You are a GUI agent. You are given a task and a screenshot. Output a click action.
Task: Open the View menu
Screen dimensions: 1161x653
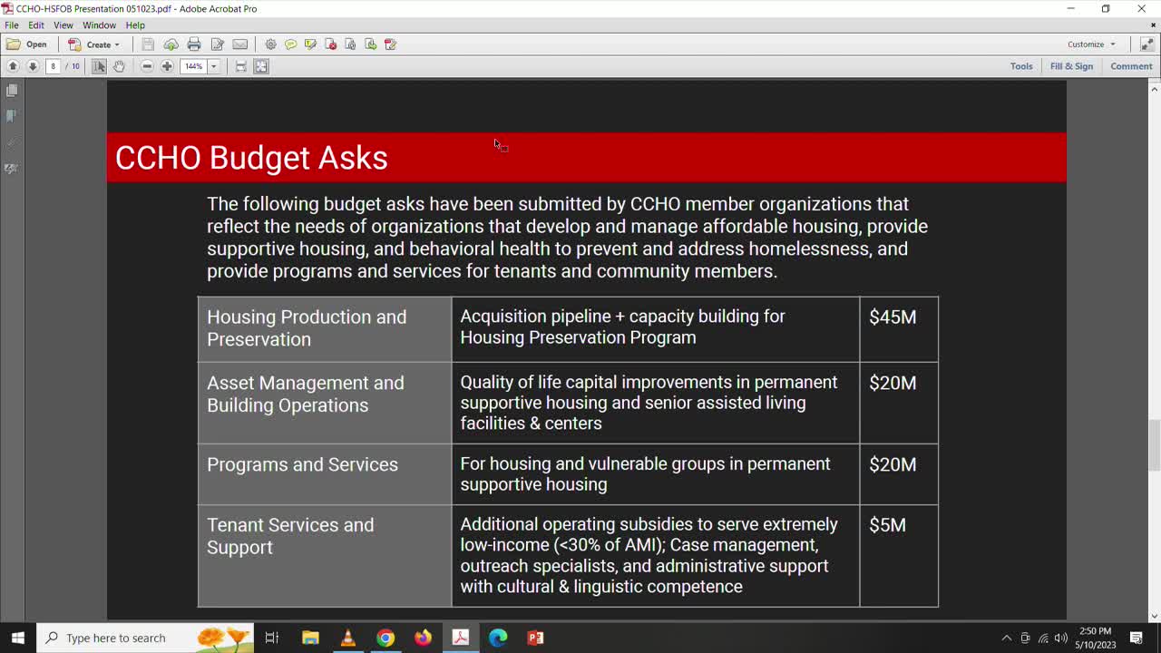[x=63, y=24]
